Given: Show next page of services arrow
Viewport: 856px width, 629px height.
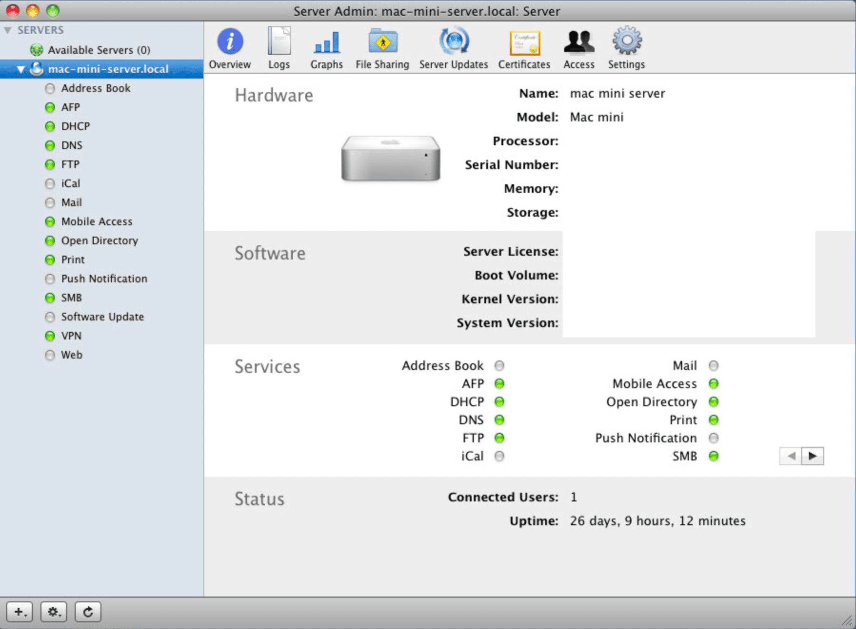Looking at the screenshot, I should (x=813, y=456).
